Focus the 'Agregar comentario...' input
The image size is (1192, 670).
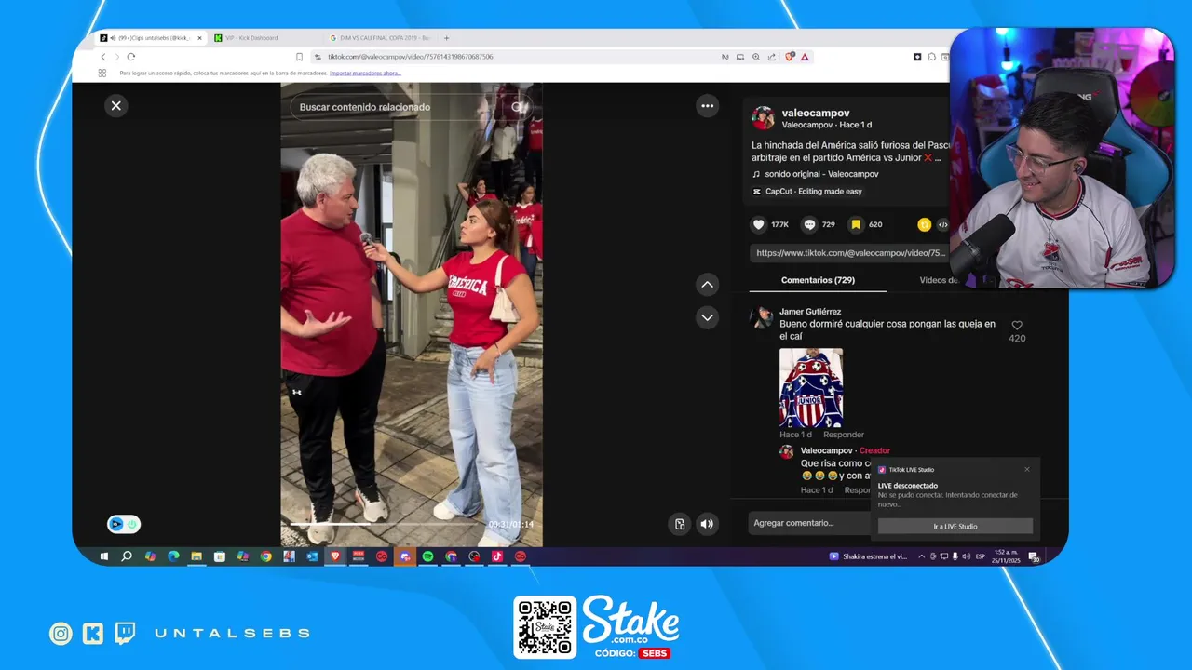pos(810,523)
